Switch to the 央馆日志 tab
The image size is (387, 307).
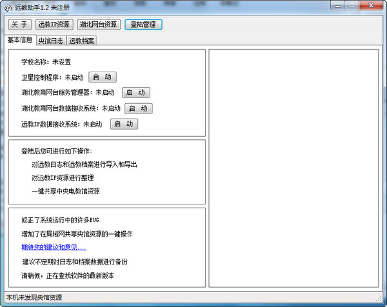tap(51, 41)
